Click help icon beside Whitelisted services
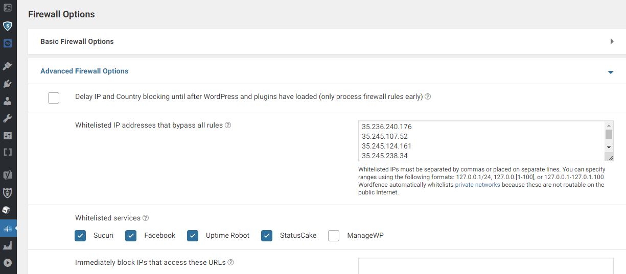 point(146,218)
